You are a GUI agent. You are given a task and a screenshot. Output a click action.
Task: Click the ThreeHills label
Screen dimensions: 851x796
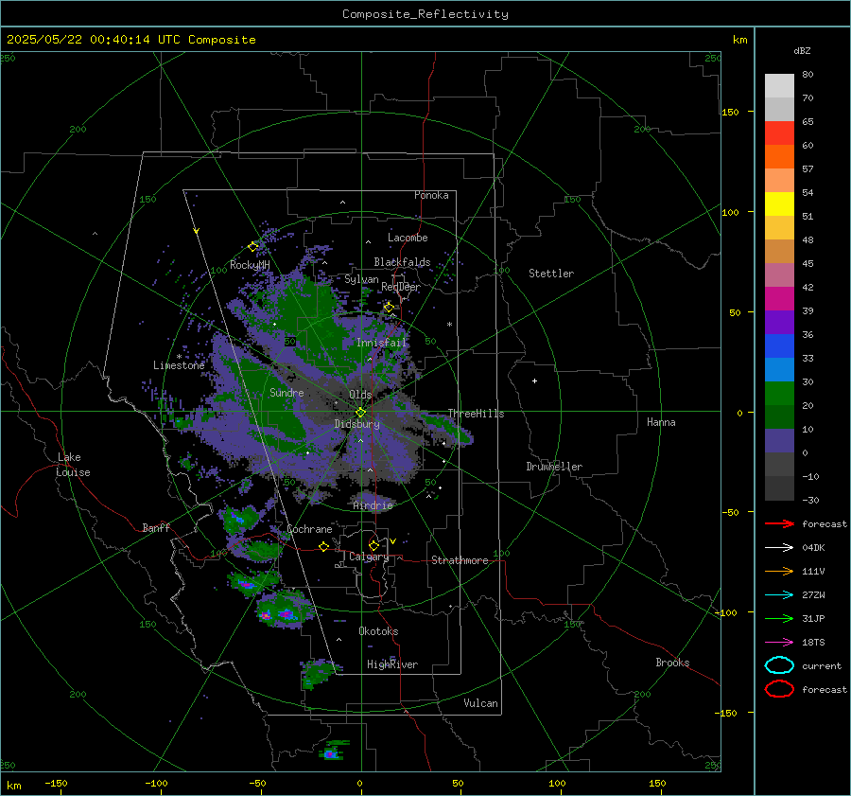(476, 414)
